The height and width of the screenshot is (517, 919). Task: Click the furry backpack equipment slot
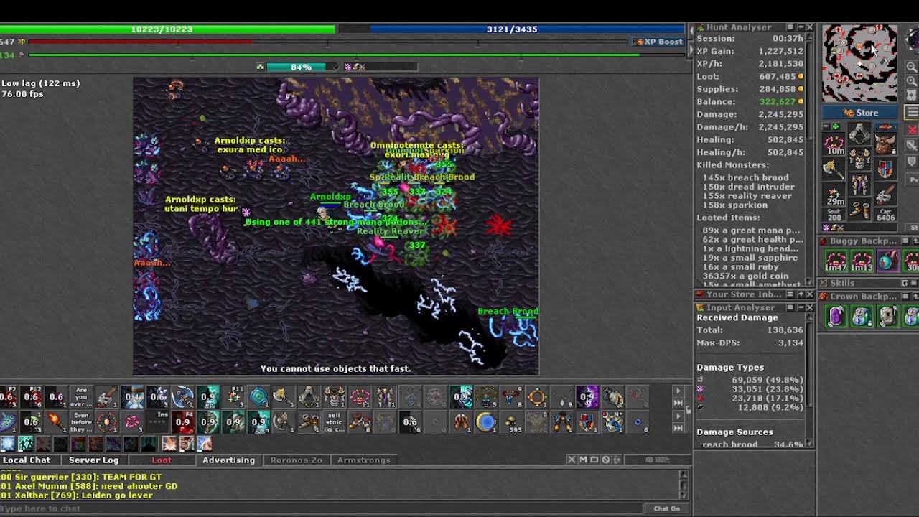(885, 144)
